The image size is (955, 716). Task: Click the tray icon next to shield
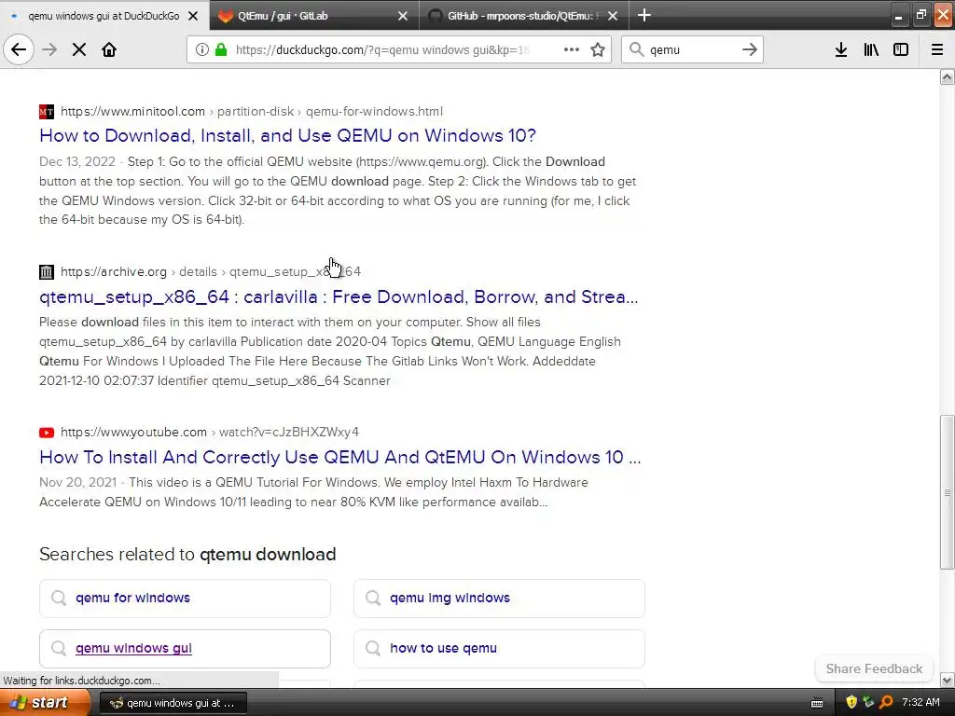[868, 702]
